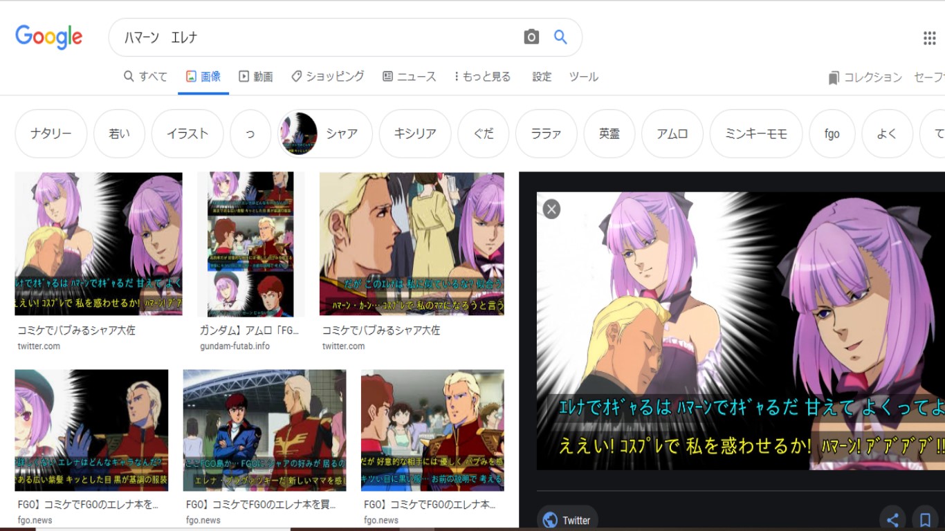Image resolution: width=945 pixels, height=531 pixels.
Task: Open the Google apps grid icon
Action: point(929,38)
